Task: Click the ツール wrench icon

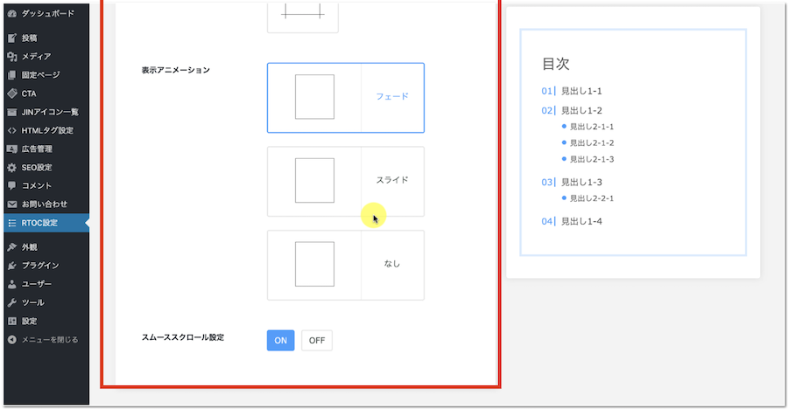Action: 11,302
